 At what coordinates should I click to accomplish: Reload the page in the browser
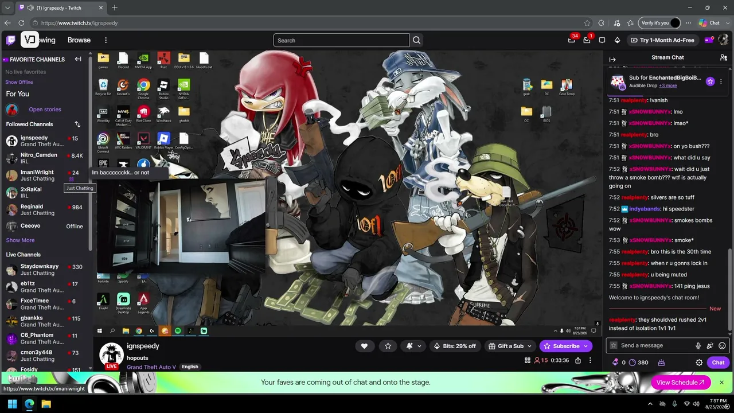pyautogui.click(x=21, y=23)
